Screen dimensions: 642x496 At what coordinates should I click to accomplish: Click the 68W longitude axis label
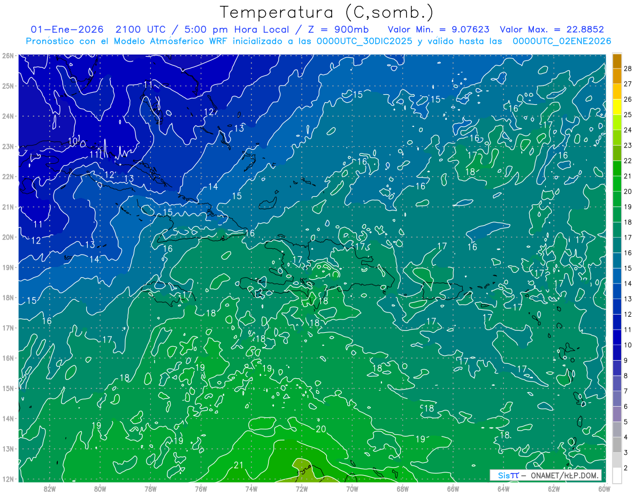(402, 489)
